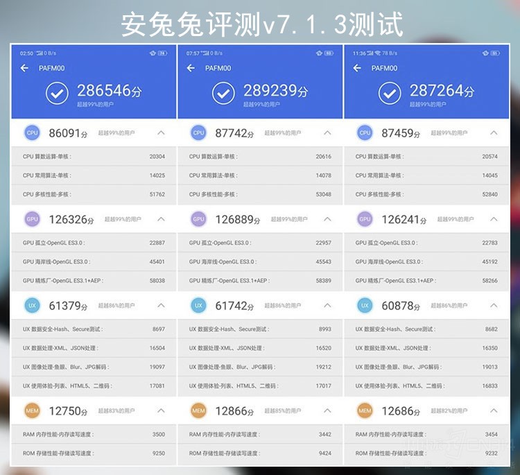Collapse CPU section with score 87459
This screenshot has width=520, height=475.
(494, 132)
